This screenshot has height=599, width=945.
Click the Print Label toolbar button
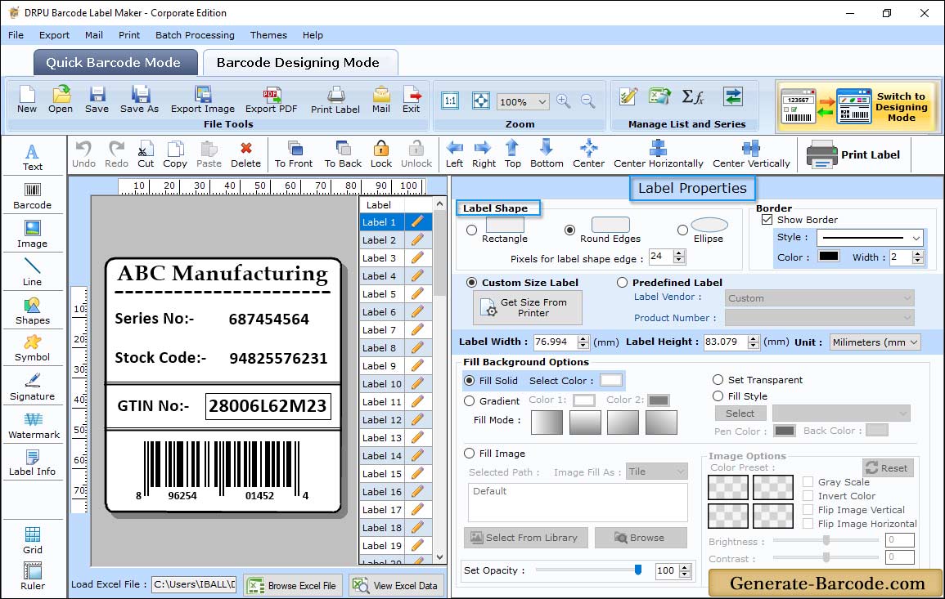coord(853,154)
